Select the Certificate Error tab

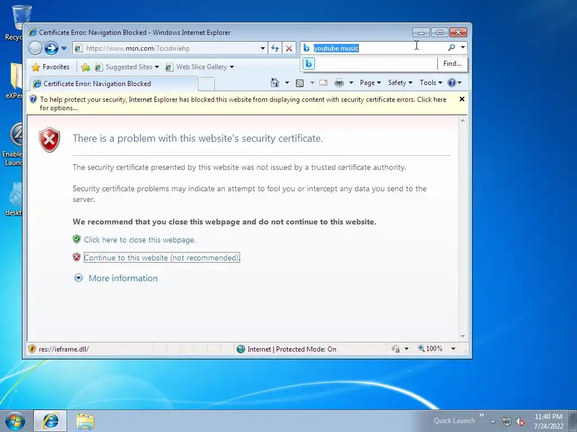point(113,84)
